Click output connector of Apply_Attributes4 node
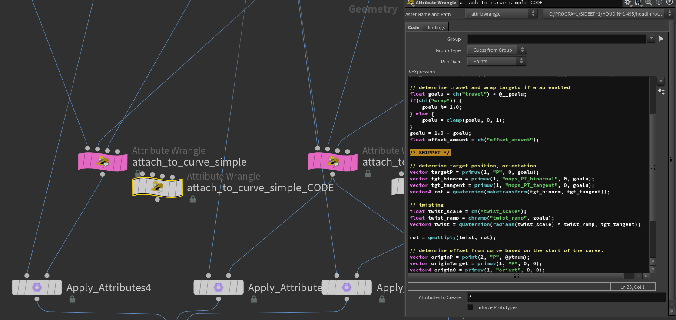 37,299
